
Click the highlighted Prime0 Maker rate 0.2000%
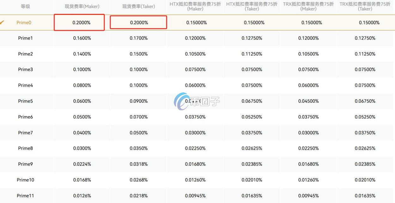point(82,23)
